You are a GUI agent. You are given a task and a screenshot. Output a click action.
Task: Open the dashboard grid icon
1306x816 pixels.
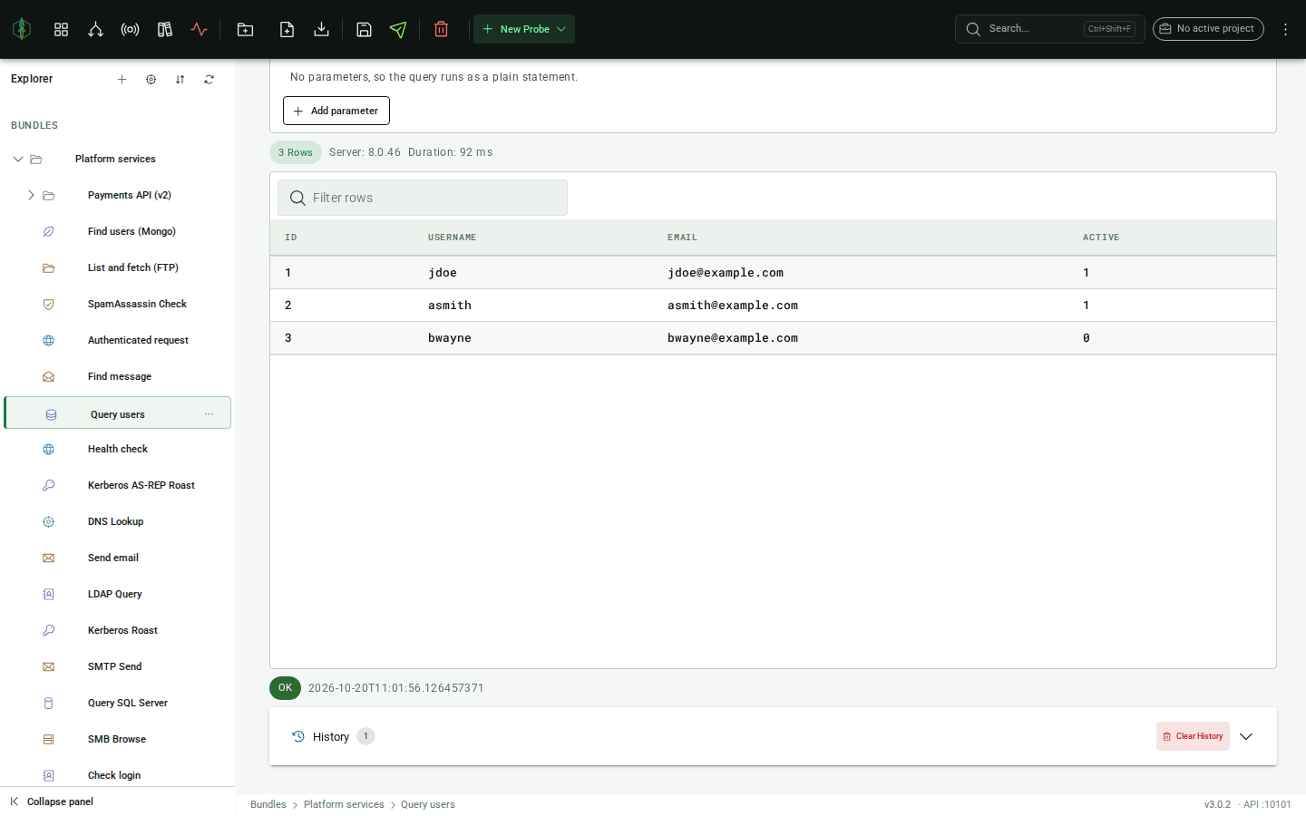tap(61, 29)
